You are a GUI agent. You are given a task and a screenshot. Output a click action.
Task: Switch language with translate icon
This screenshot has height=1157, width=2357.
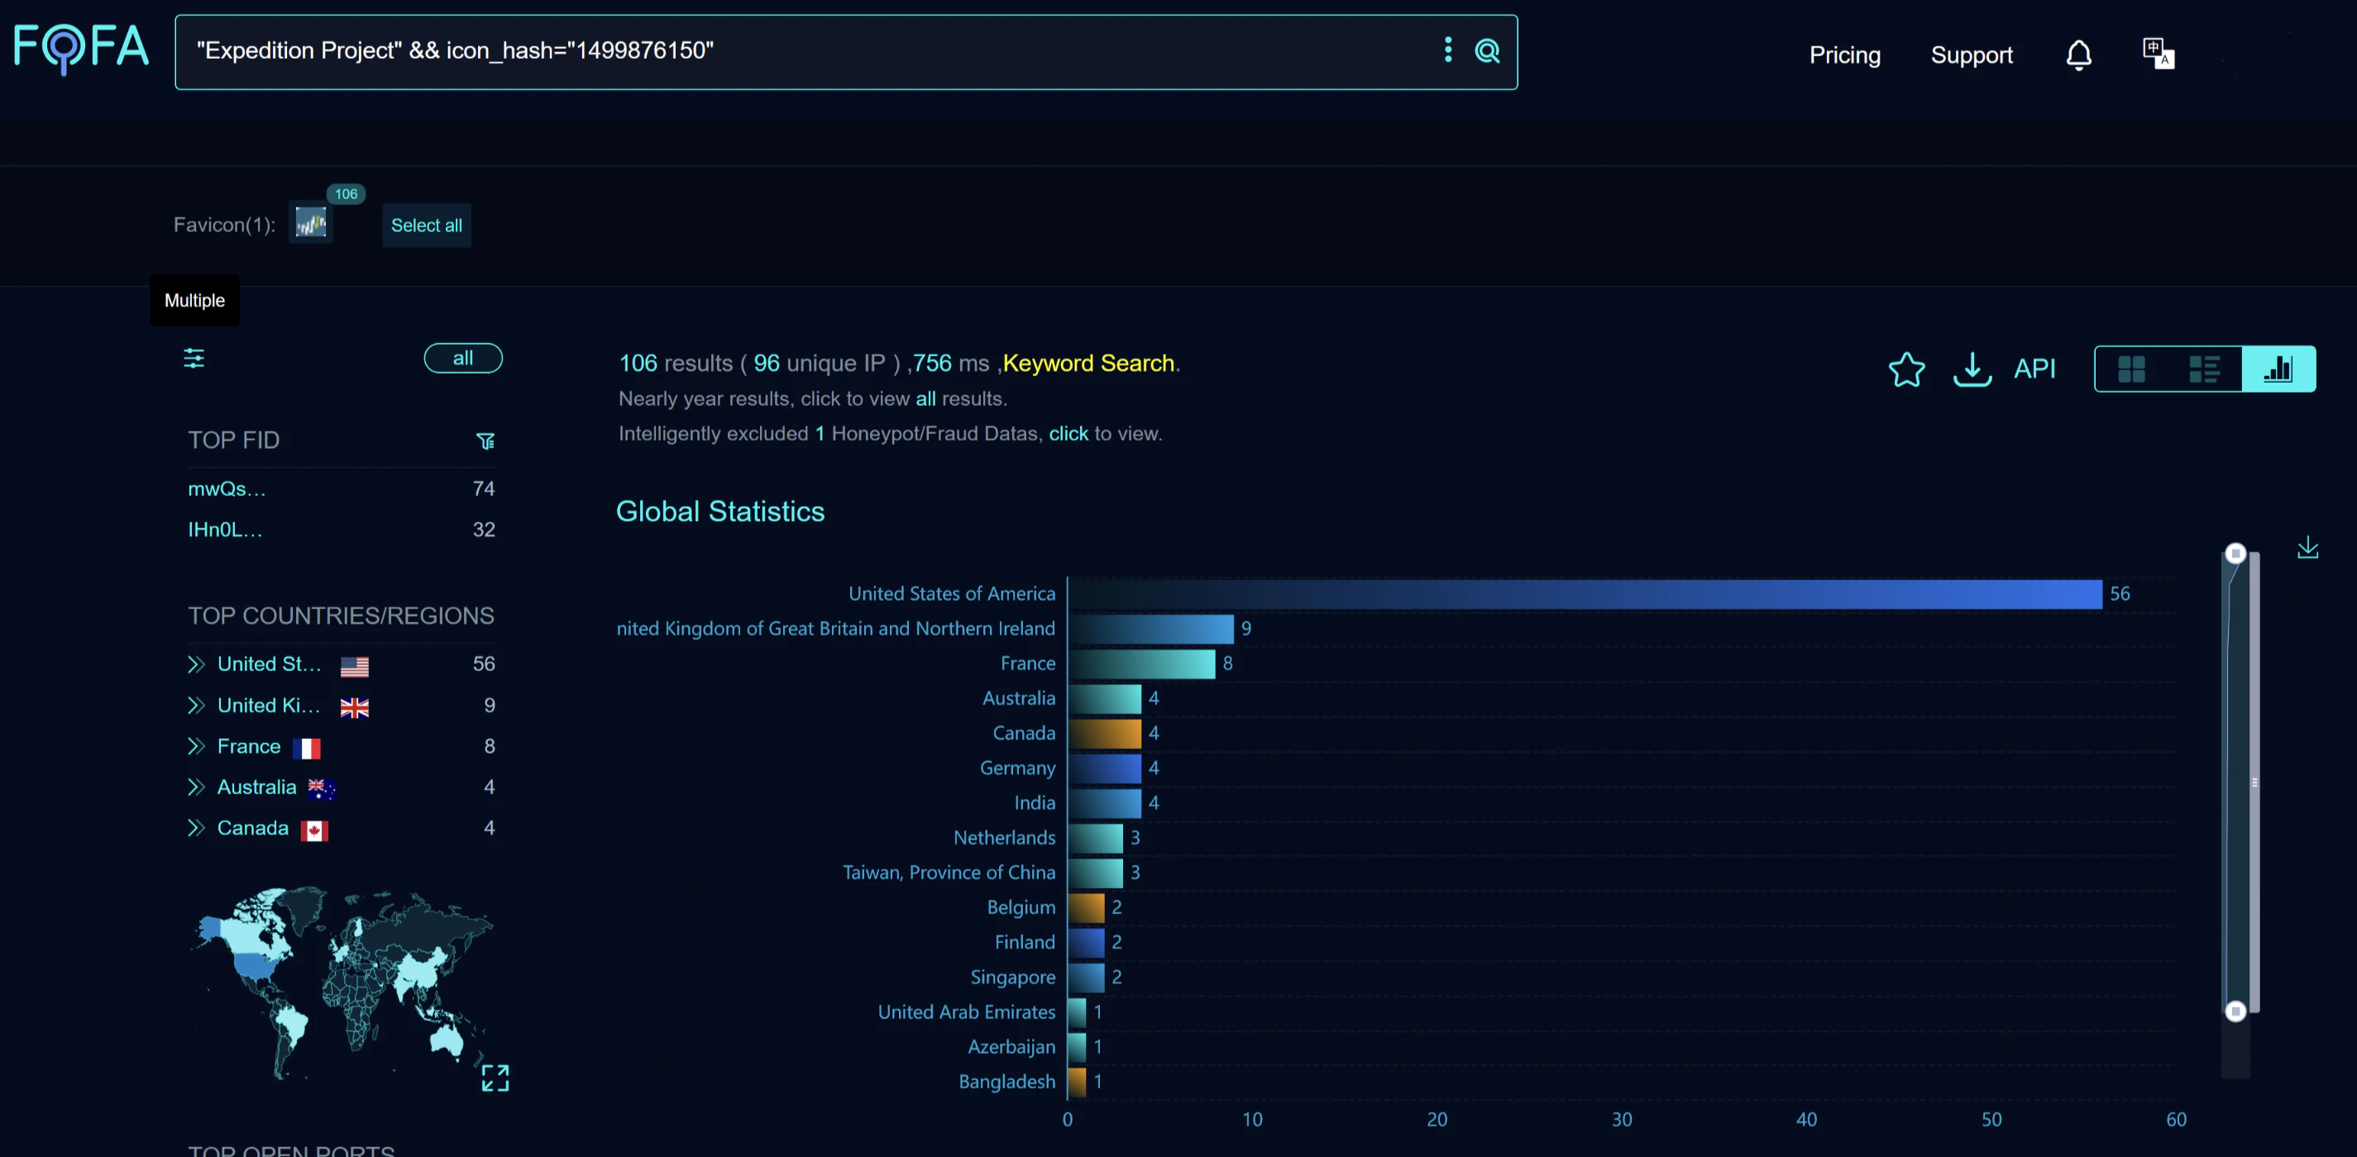(x=2159, y=54)
